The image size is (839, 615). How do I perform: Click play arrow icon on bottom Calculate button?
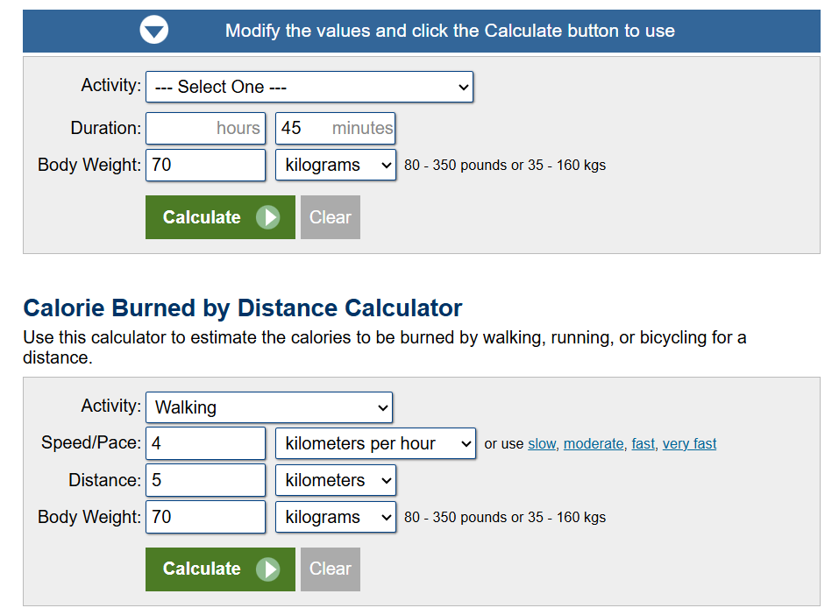(x=268, y=569)
